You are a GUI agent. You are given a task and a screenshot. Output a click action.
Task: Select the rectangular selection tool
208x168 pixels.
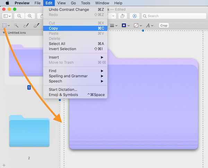pyautogui.click(x=4, y=25)
